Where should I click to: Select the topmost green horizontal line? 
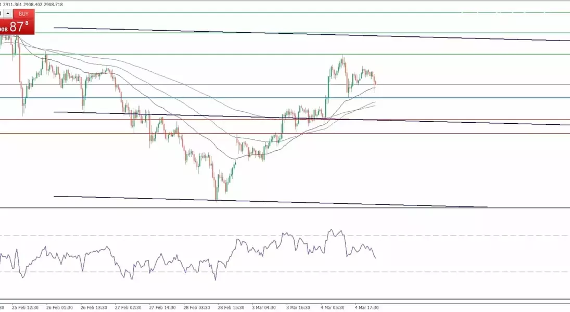[x=312, y=12]
